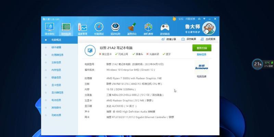Launch 性能测试 performance test gauge icon
The image size is (274, 137).
(99, 29)
